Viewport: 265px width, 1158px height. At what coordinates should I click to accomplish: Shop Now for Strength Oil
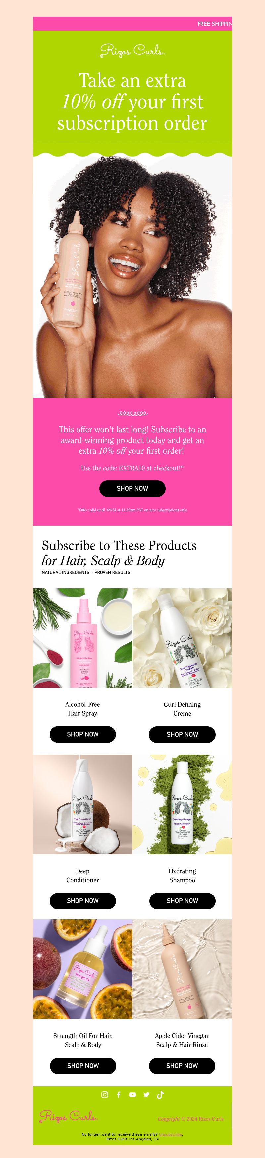82,1065
